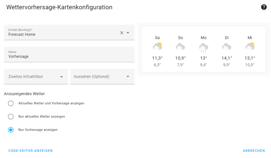This screenshot has width=271, height=158.
Task: Open the code editor via CODE-EDITOR ANZEIGEN
Action: (30, 151)
